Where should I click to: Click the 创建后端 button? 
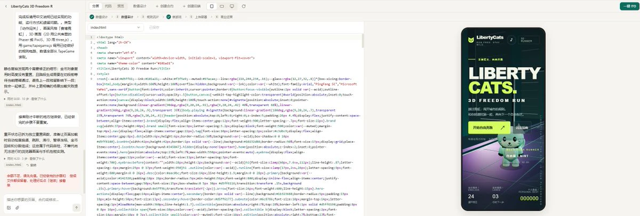coord(191,6)
